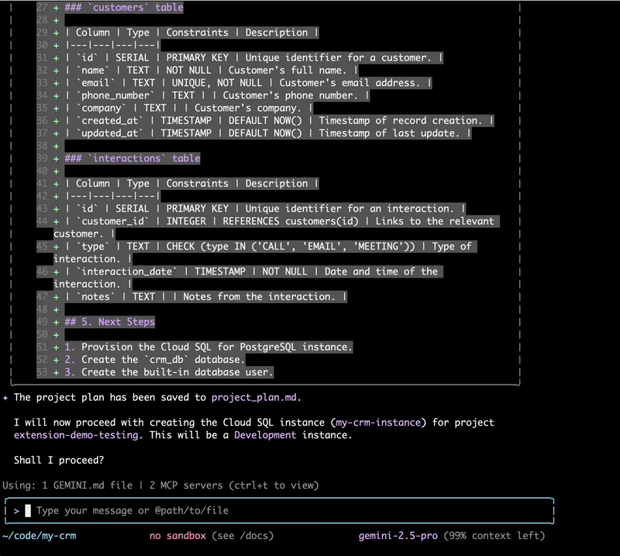Click the 'no sandbox' status text
Image resolution: width=620 pixels, height=556 pixels.
[177, 536]
